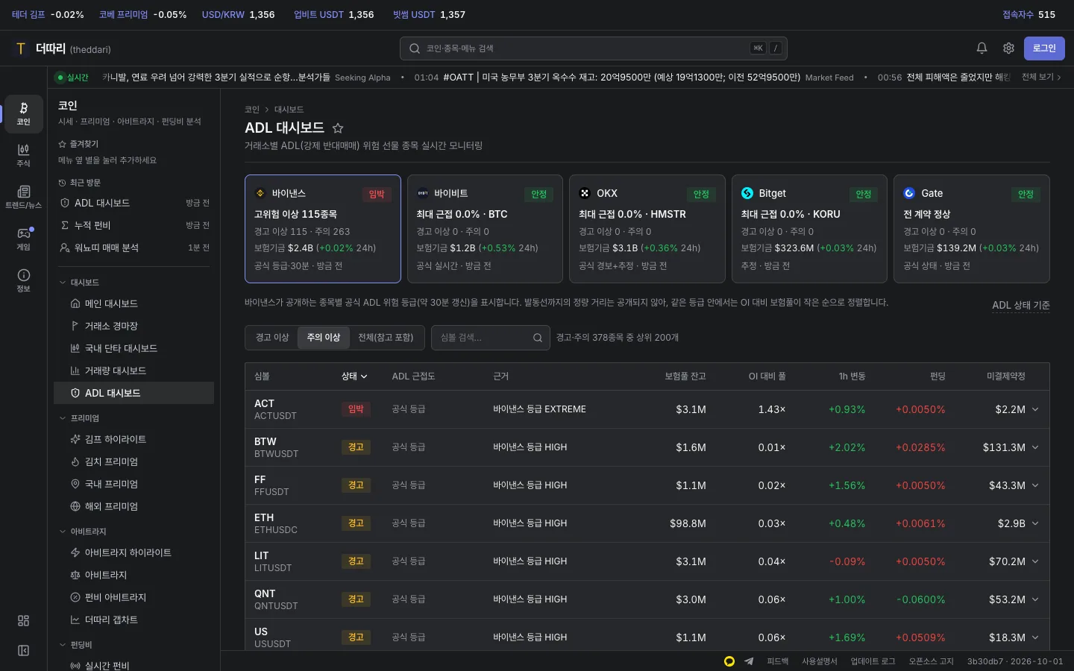Image resolution: width=1074 pixels, height=671 pixels.
Task: Open 피드백 footer link
Action: click(x=778, y=661)
